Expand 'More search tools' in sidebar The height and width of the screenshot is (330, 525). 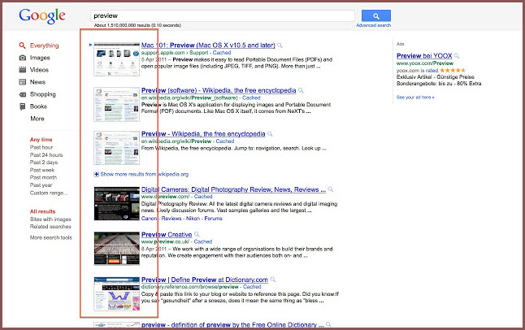tap(51, 237)
